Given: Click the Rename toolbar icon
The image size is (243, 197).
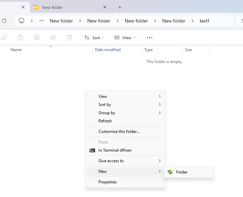Looking at the screenshot, I should point(37,37).
